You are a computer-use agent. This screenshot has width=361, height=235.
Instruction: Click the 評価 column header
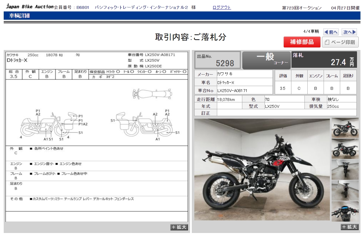[283, 76]
